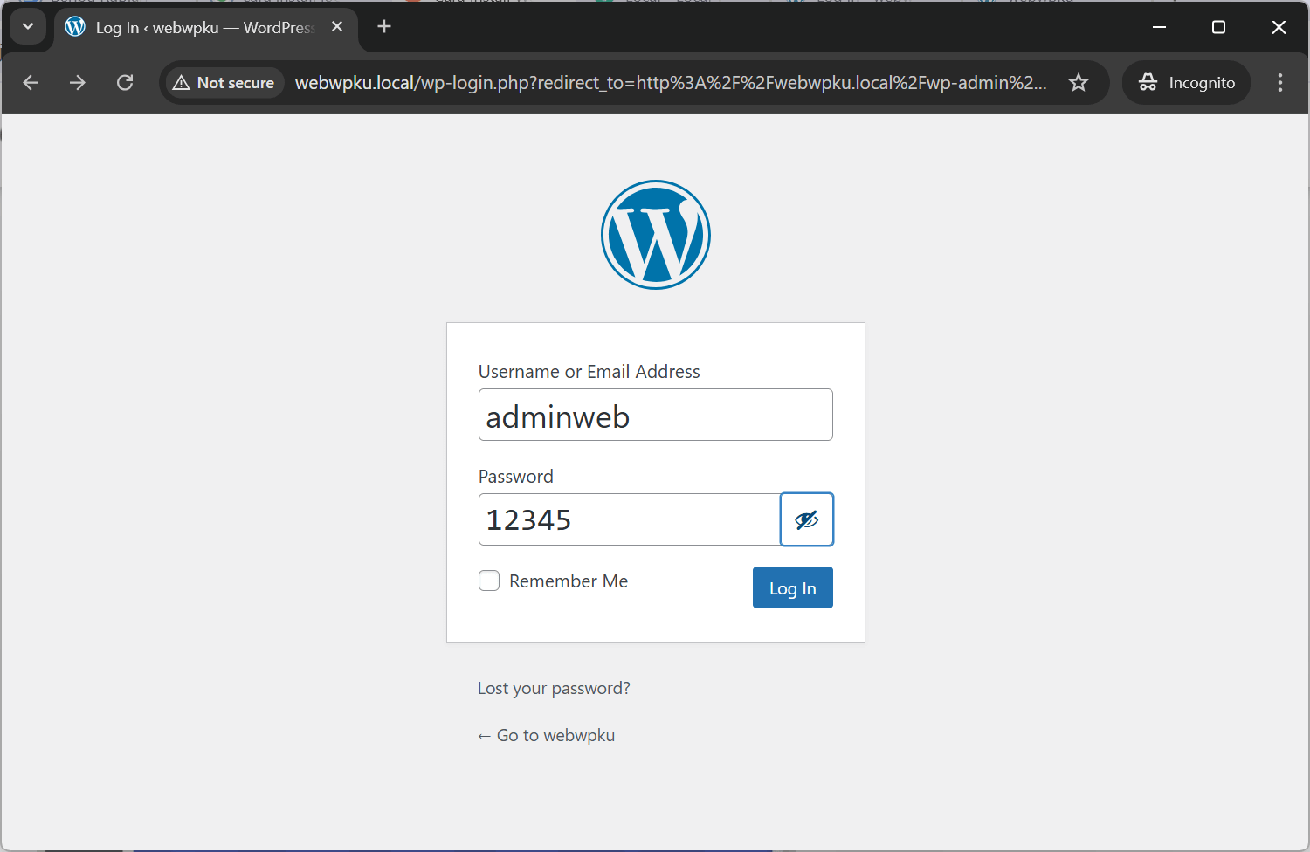Click the WordPress logo above the login form
Viewport: 1310px width, 852px height.
coord(656,235)
